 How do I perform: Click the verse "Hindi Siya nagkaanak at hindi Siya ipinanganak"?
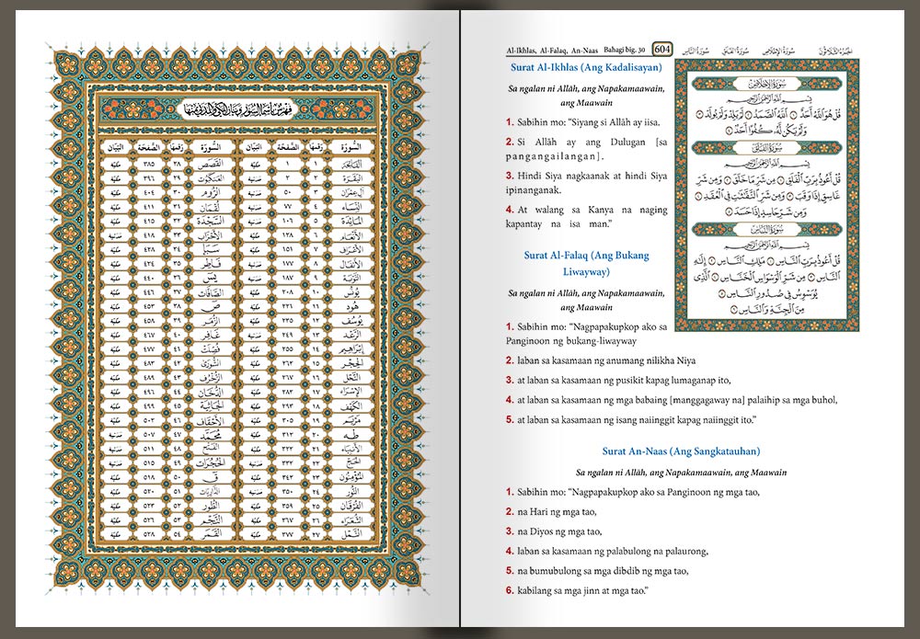[x=586, y=182]
